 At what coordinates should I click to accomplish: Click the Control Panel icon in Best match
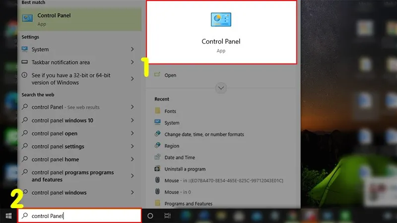[x=27, y=18]
